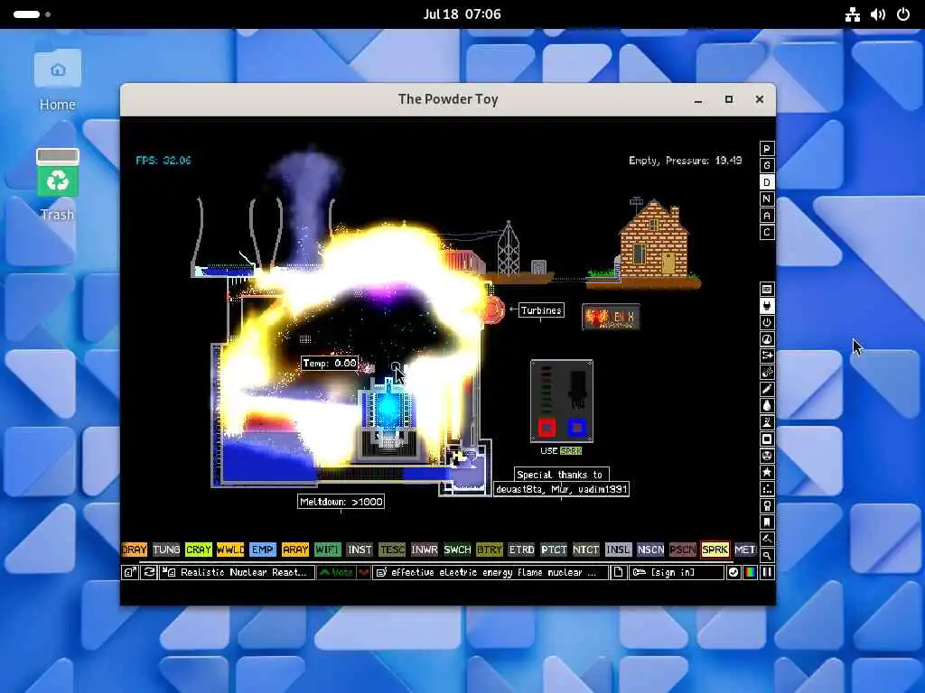The width and height of the screenshot is (925, 693).
Task: Choose the WIFI element
Action: coord(327,550)
